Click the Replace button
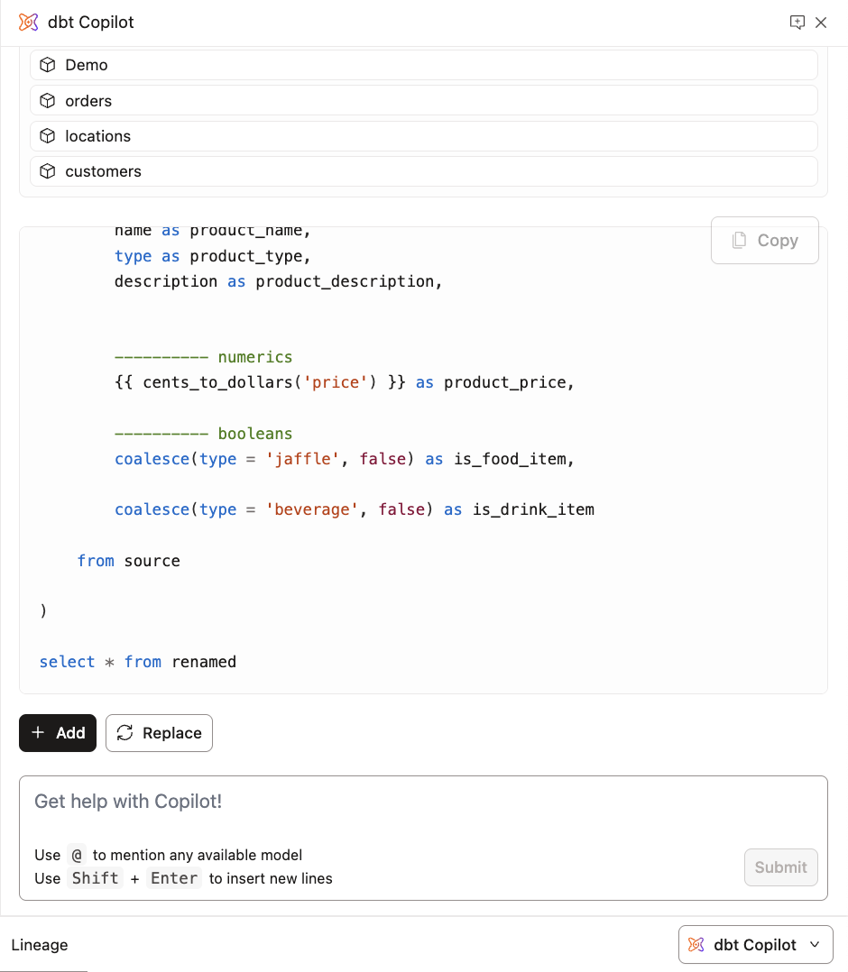The height and width of the screenshot is (972, 848). tap(159, 733)
